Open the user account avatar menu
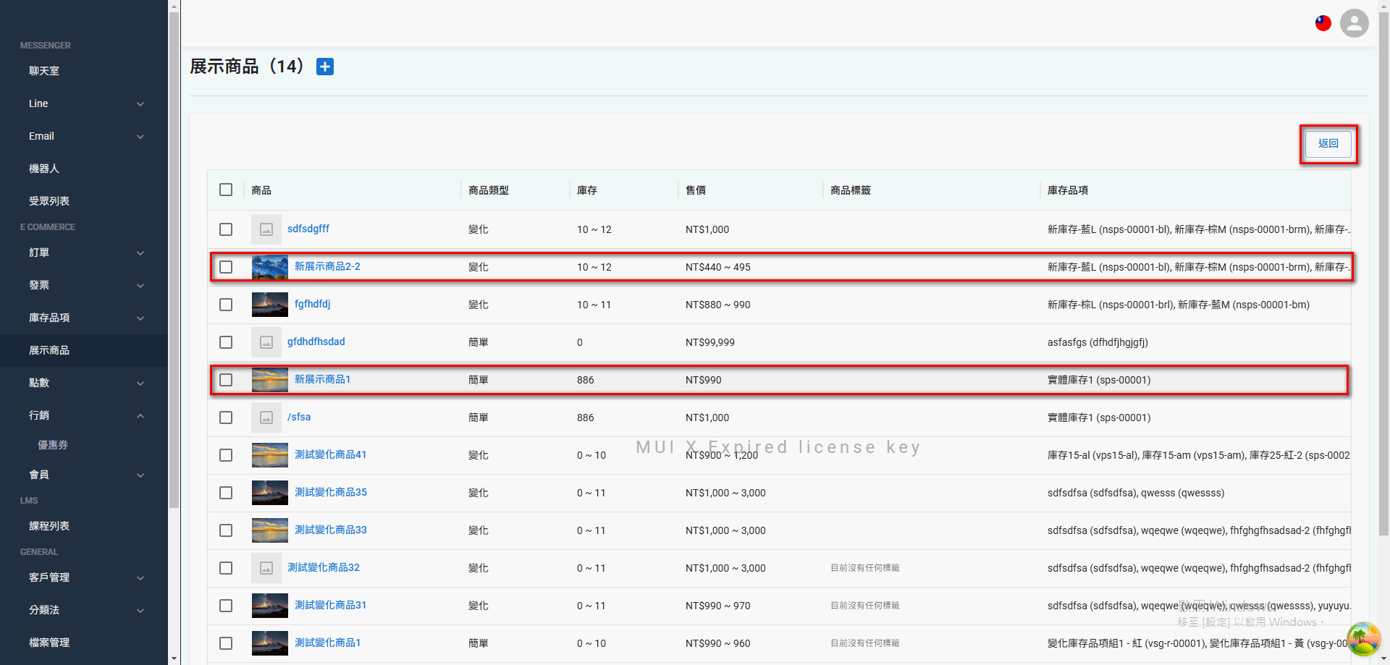The width and height of the screenshot is (1390, 665). click(x=1355, y=23)
